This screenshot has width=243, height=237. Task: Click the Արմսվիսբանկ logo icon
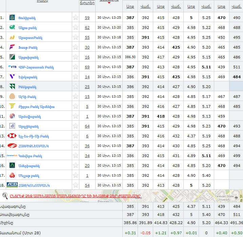(12, 116)
